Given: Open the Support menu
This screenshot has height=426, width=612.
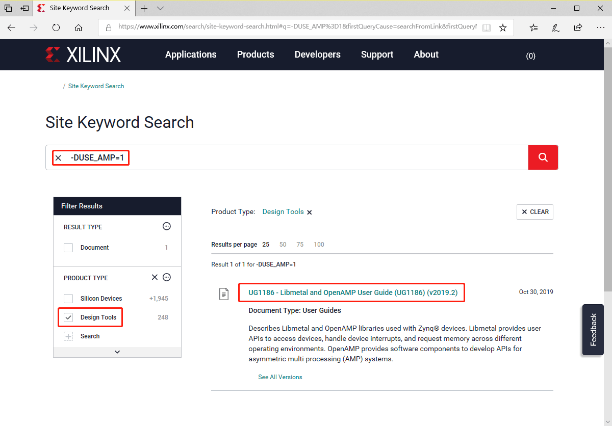Looking at the screenshot, I should click(377, 55).
